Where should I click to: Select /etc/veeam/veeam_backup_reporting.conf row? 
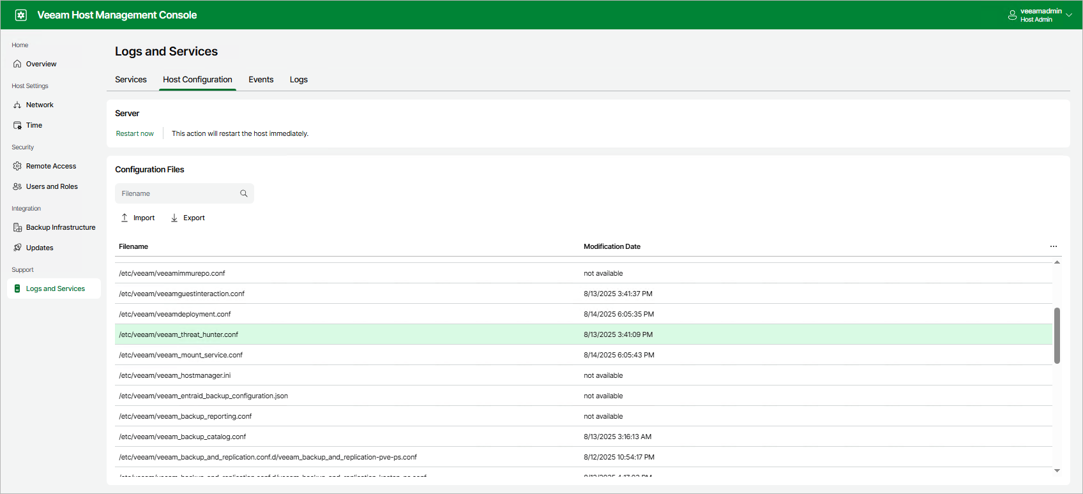click(x=584, y=416)
